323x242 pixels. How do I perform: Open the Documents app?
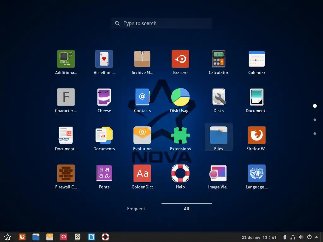[104, 139]
